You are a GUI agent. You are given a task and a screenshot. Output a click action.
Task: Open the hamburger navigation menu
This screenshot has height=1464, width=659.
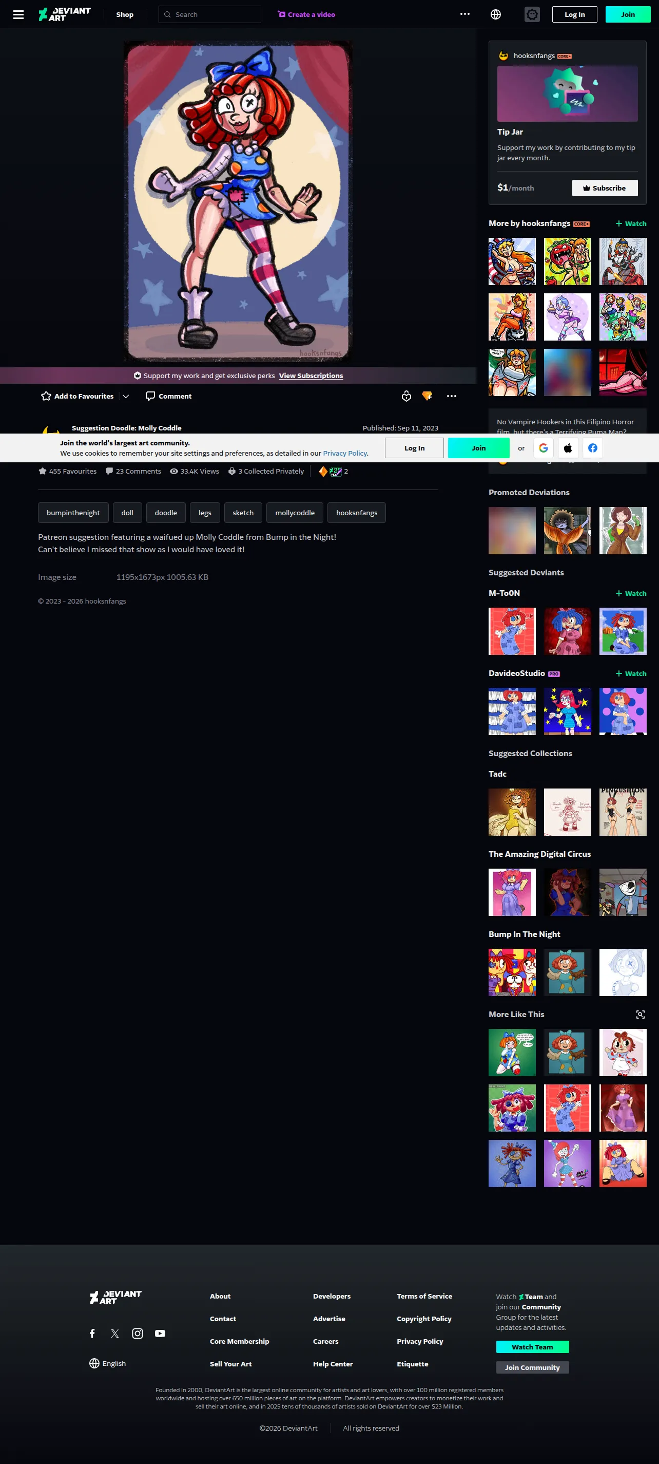pos(18,14)
